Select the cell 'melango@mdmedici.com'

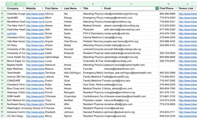click(131, 18)
